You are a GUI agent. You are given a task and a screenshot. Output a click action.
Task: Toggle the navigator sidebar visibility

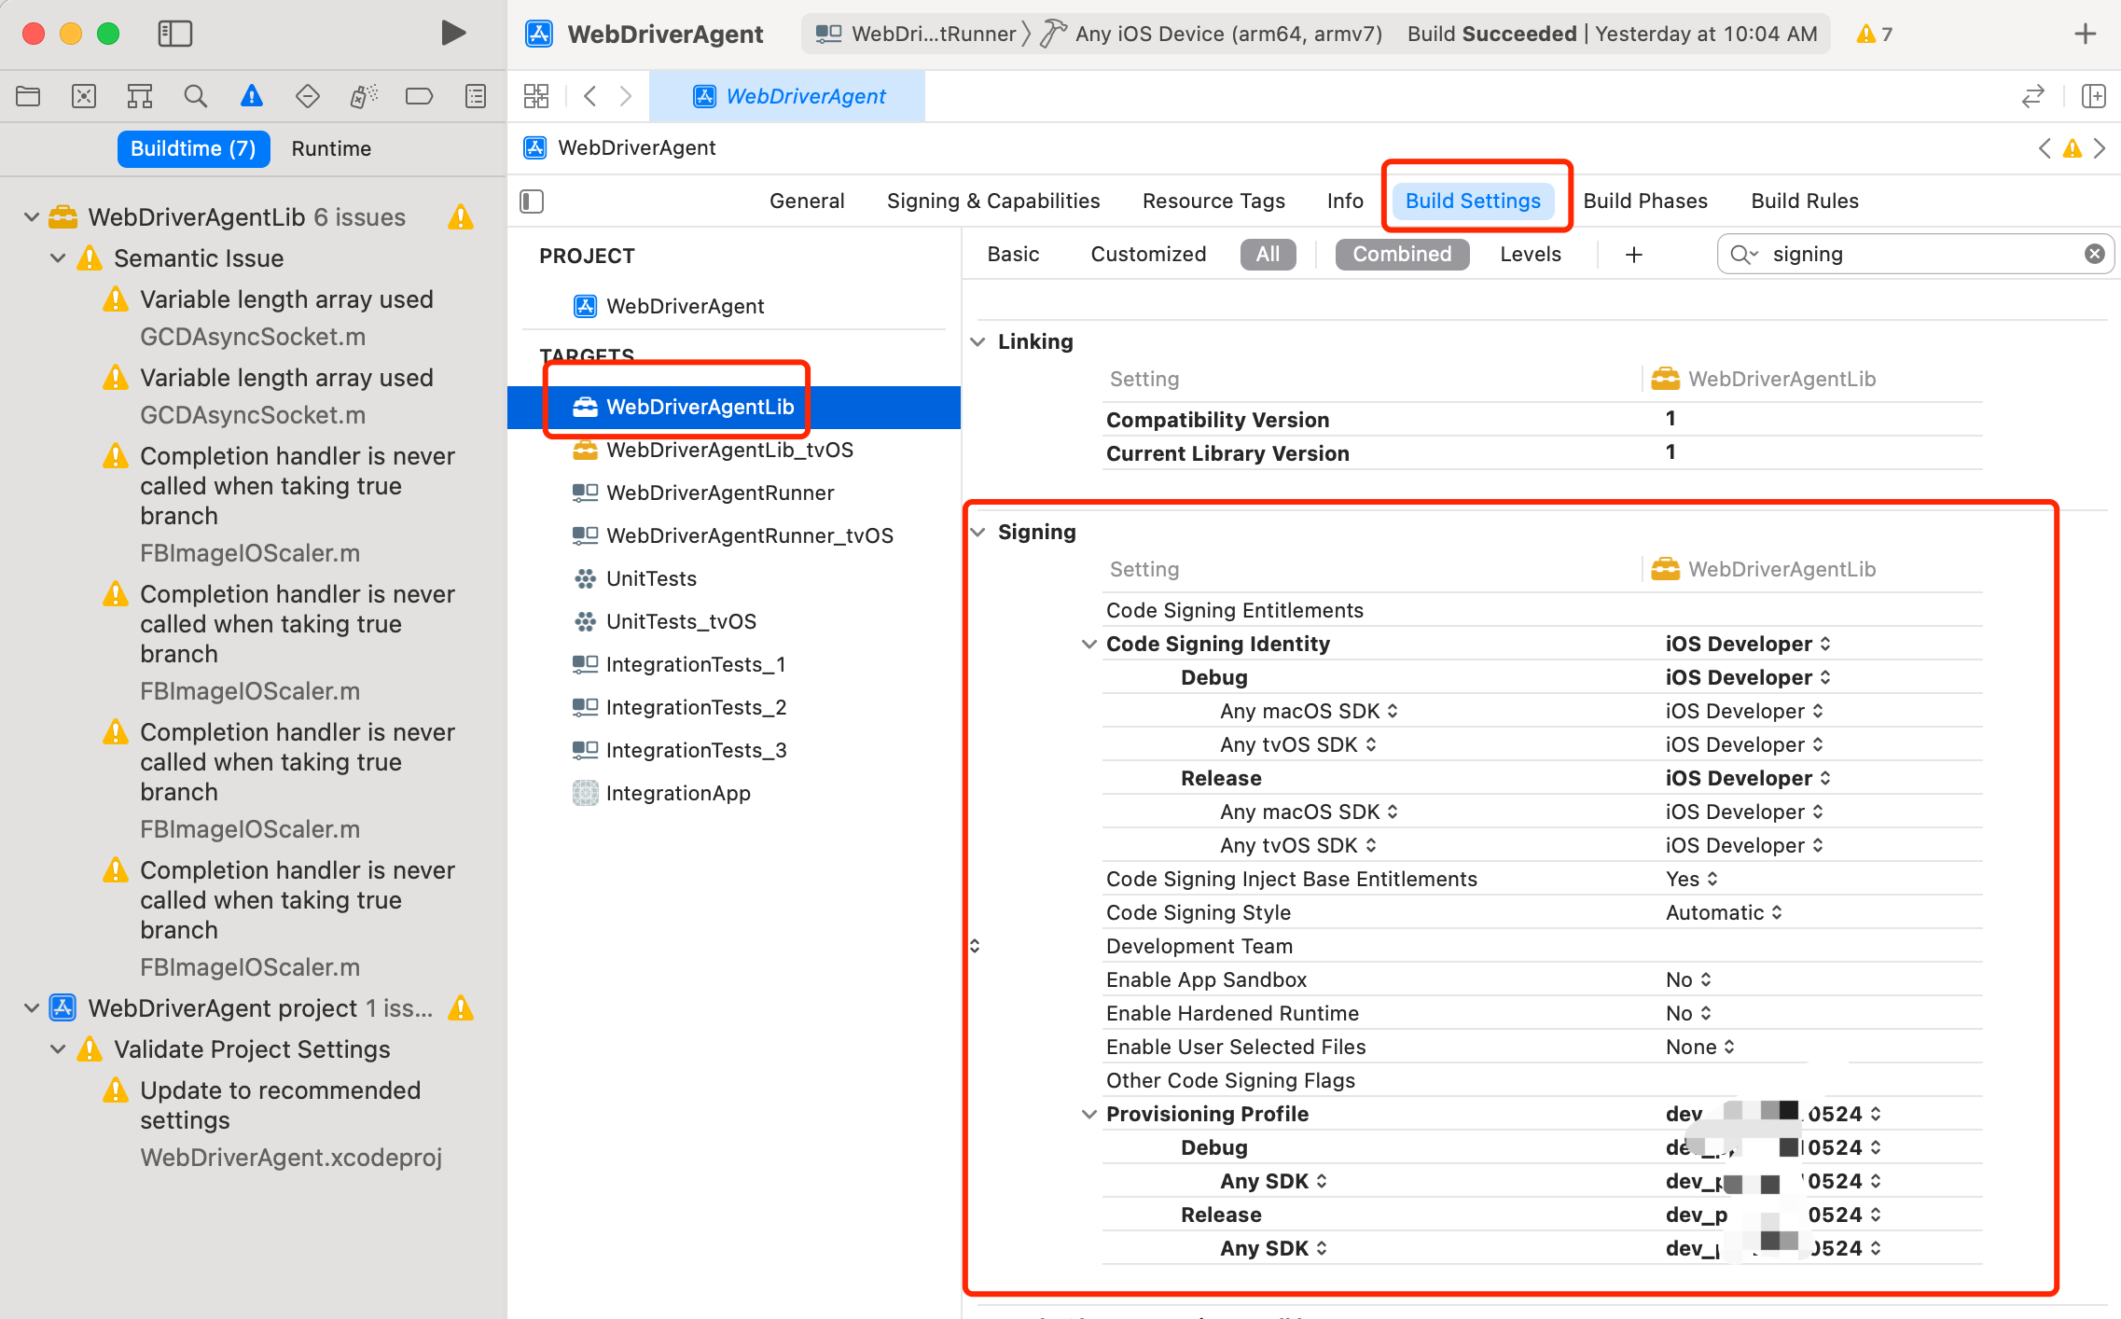(x=174, y=34)
